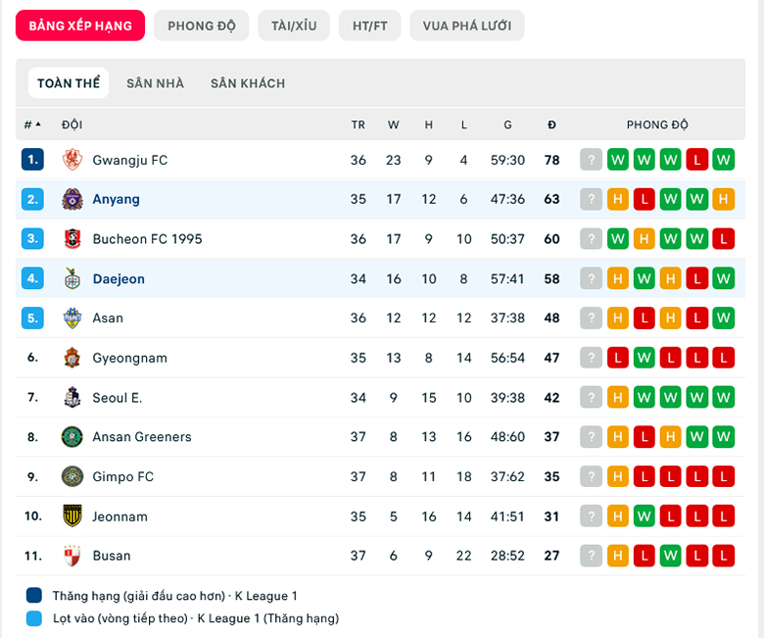
Task: Click the Gwangju FC team crest
Action: (x=72, y=160)
